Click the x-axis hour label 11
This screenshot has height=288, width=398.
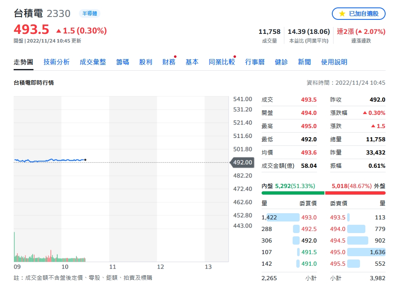[112, 267]
